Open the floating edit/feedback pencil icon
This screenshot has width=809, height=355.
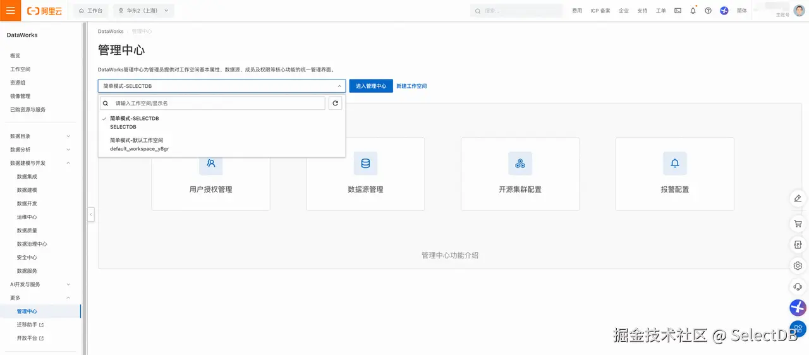tap(798, 198)
